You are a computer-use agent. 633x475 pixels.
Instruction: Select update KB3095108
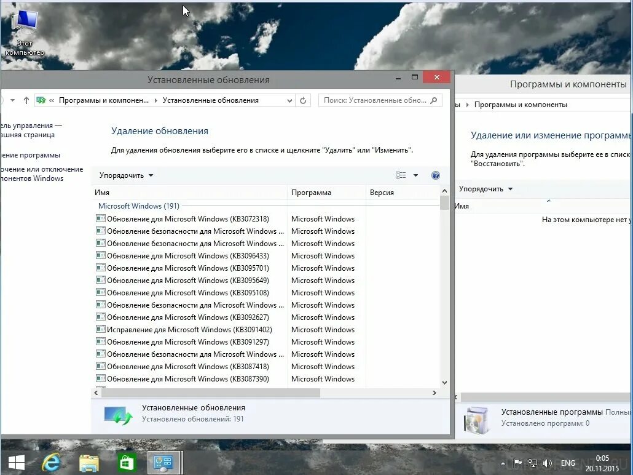(267, 293)
